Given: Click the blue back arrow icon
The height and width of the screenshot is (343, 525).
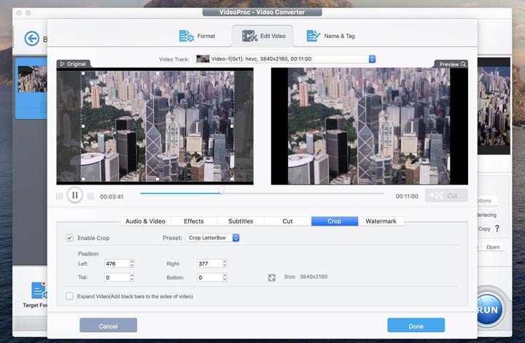Looking at the screenshot, I should pyautogui.click(x=31, y=39).
